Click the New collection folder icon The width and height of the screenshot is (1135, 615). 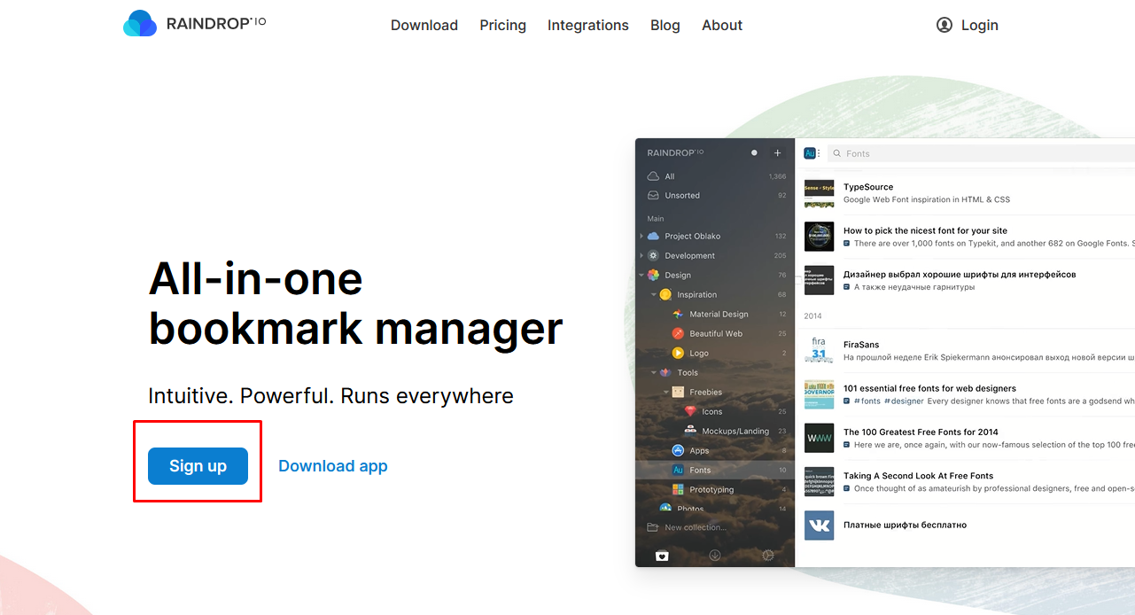[x=653, y=527]
